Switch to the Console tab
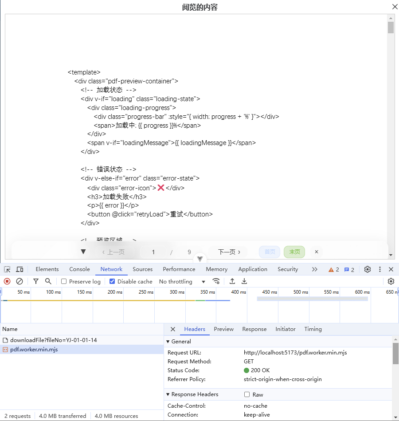Image resolution: width=399 pixels, height=421 pixels. [79, 269]
